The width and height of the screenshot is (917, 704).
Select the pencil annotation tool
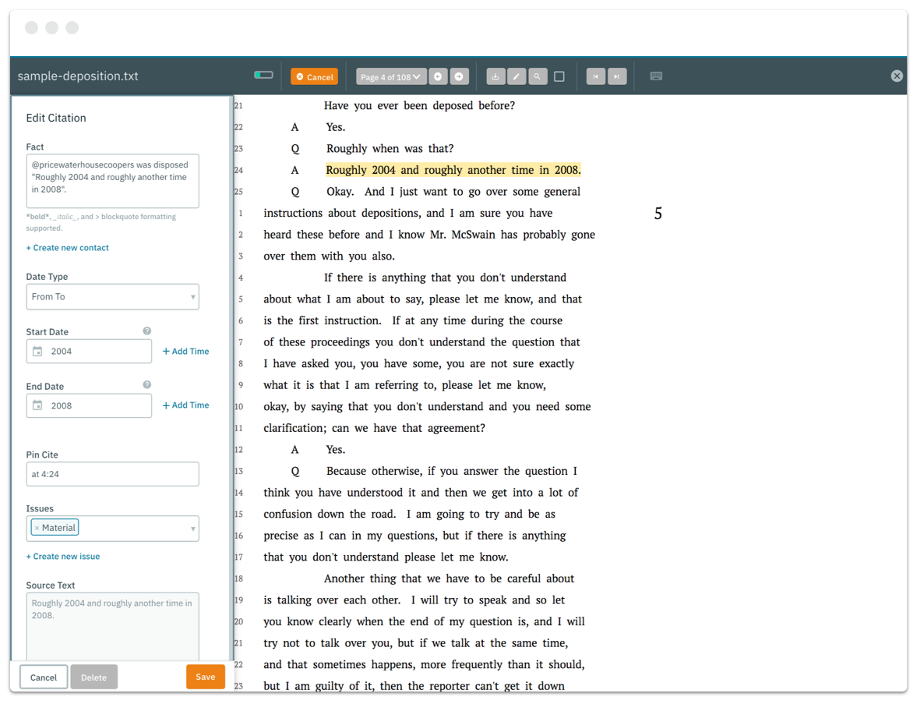click(x=517, y=76)
